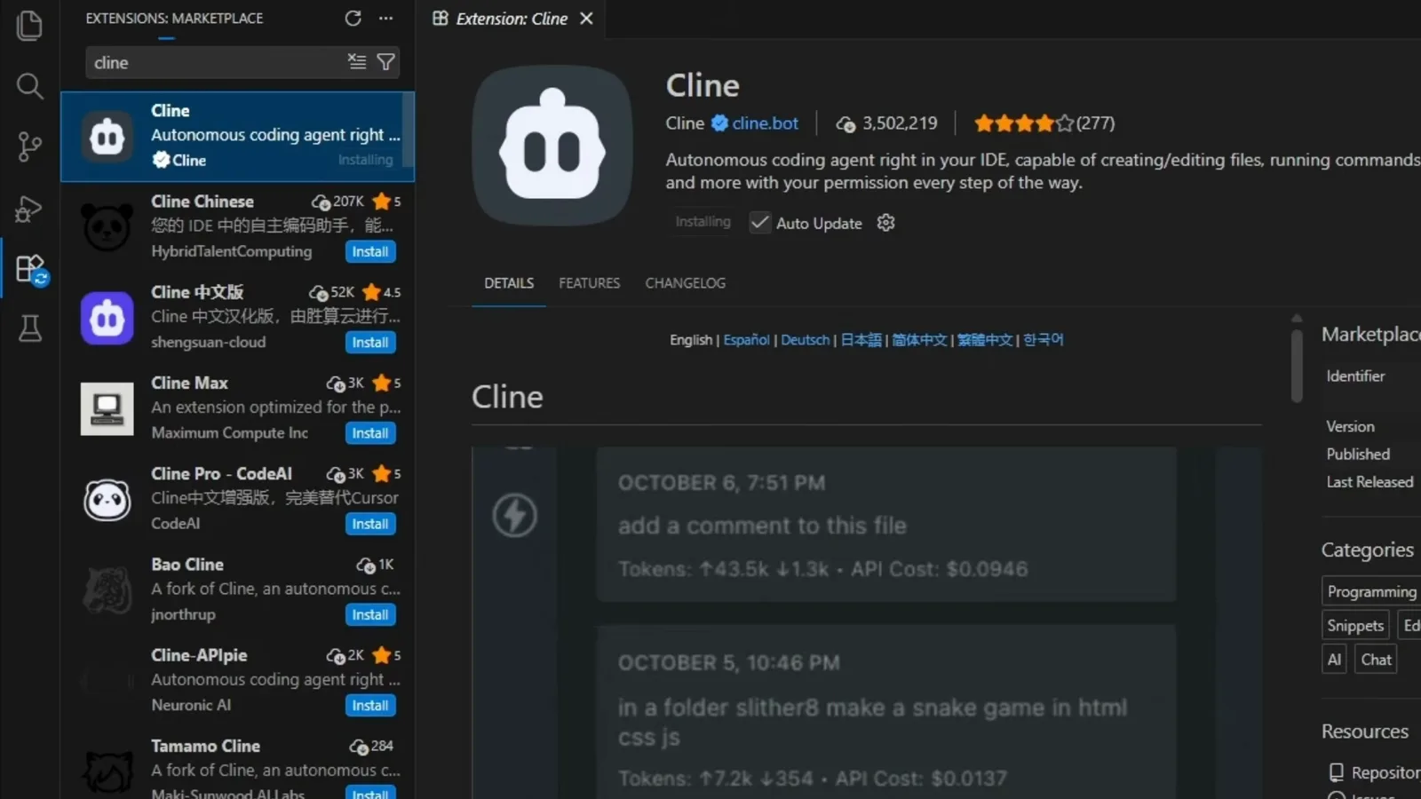
Task: Open the 简体中文 readme link
Action: click(x=919, y=340)
